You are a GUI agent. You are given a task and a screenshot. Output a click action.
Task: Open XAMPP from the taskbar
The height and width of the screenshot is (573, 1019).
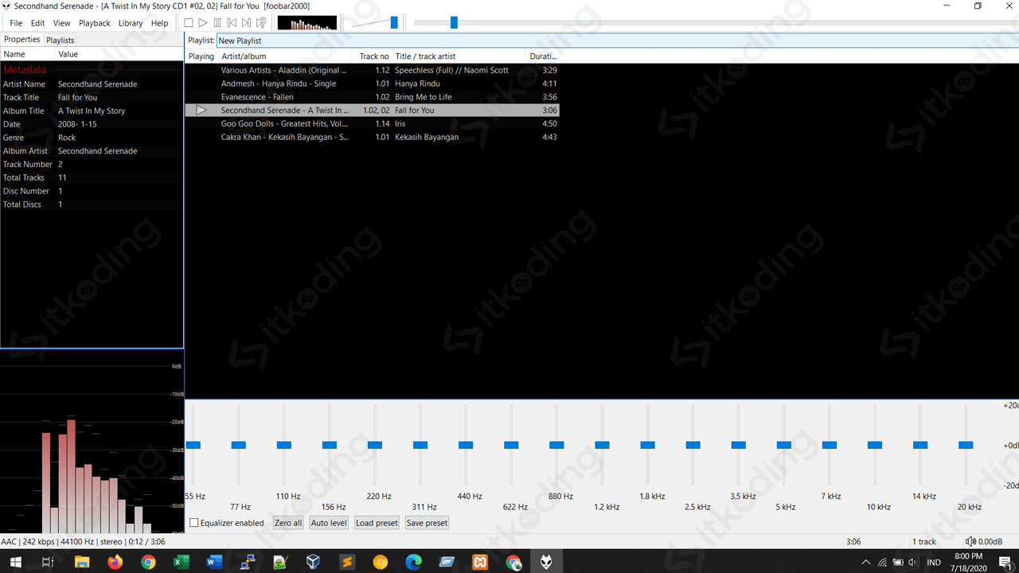pos(480,563)
